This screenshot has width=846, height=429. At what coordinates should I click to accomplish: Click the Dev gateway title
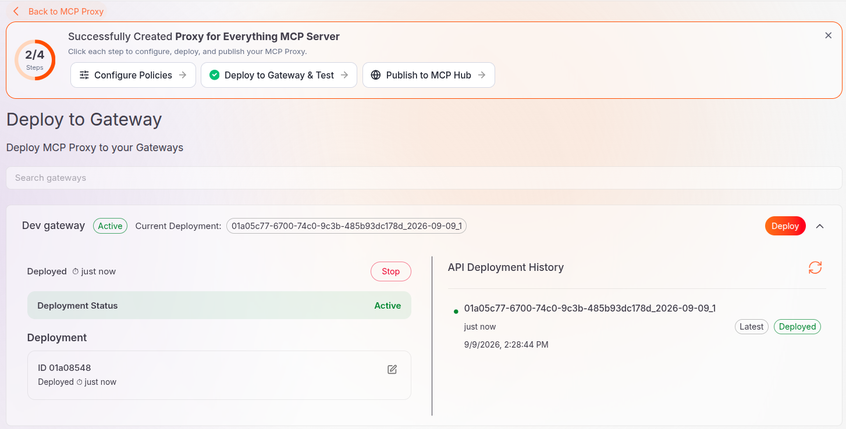coord(54,226)
